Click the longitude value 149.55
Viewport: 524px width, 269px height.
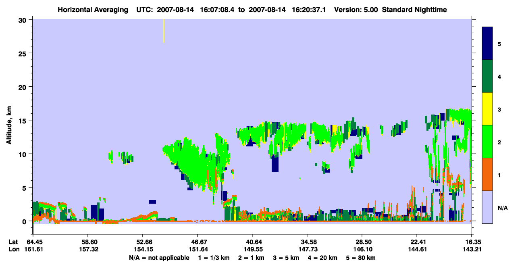(x=252, y=249)
